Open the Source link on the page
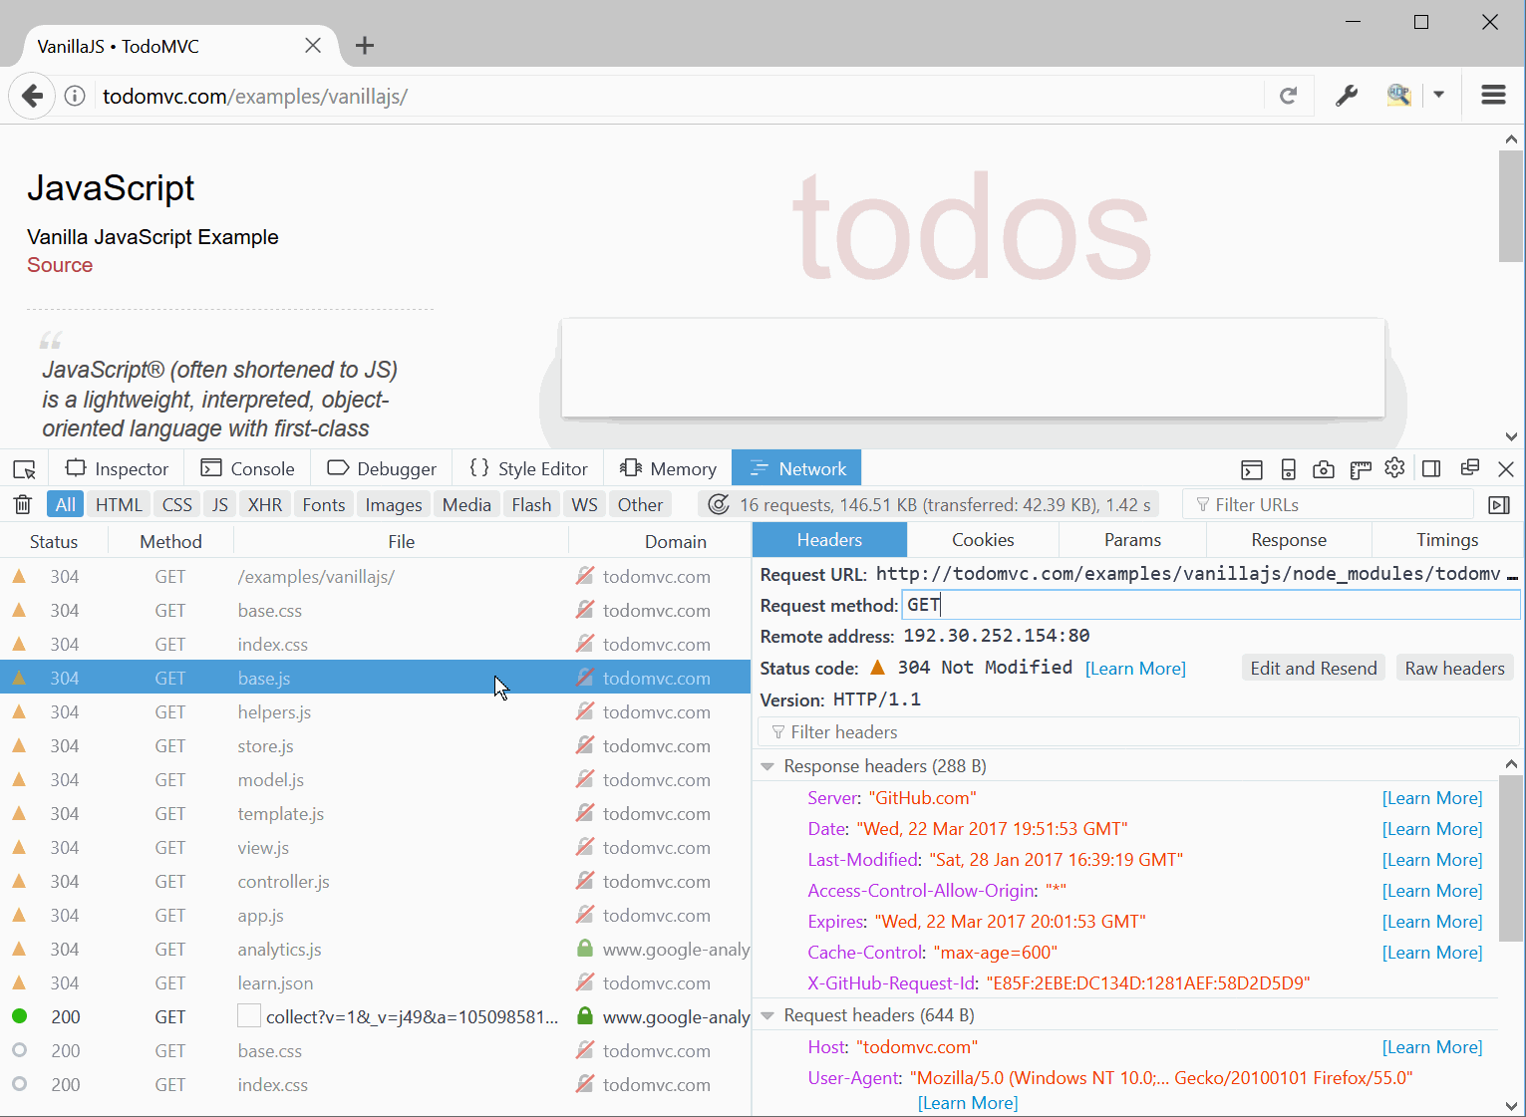The height and width of the screenshot is (1117, 1526). click(60, 265)
